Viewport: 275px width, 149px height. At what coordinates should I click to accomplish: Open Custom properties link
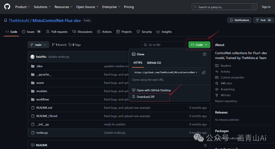pos(230,77)
